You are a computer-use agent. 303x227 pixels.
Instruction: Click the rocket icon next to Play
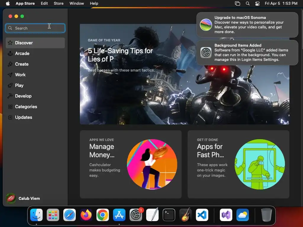point(10,85)
